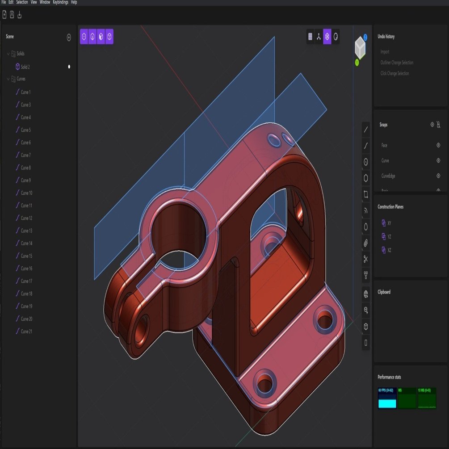The width and height of the screenshot is (449, 449).
Task: Toggle the CurveEdge snap eye
Action: 438,176
